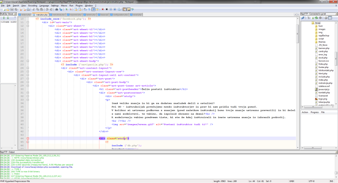
Task: Click the Replace toolbar icon
Action: tap(61, 10)
